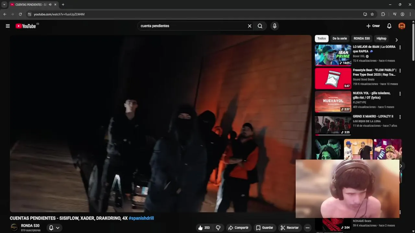Image resolution: width=415 pixels, height=233 pixels.
Task: Go to the YouTube home logo
Action: point(26,26)
